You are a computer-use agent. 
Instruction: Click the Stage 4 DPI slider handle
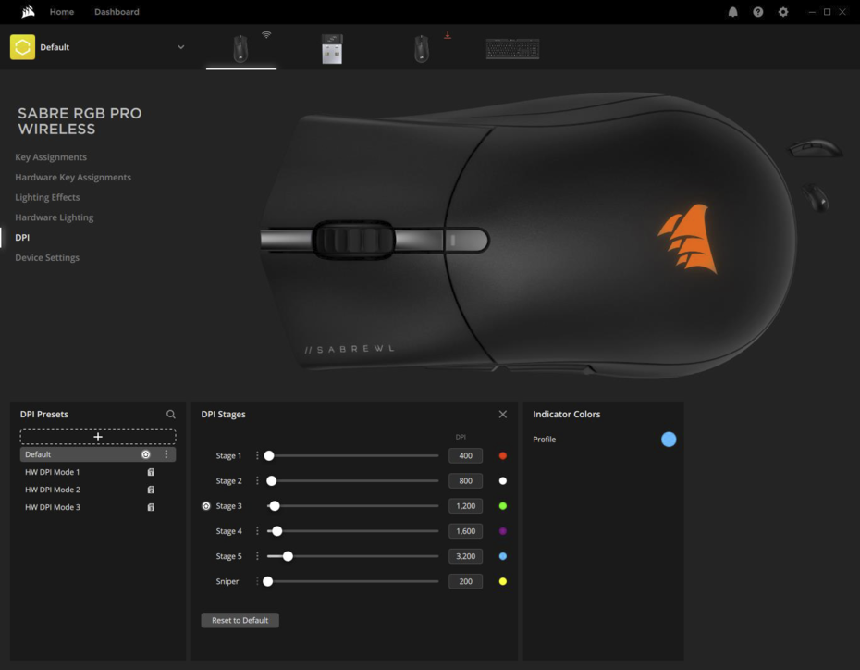(277, 531)
